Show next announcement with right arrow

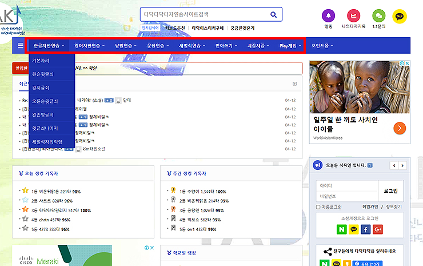(402, 165)
